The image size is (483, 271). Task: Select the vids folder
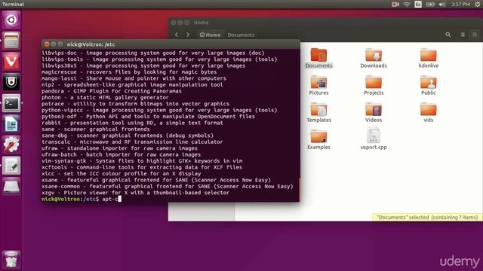(x=428, y=112)
